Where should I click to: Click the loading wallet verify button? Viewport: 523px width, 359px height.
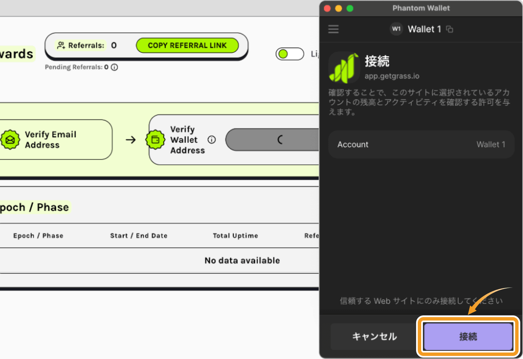click(272, 140)
